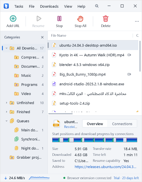The width and height of the screenshot is (142, 182).
Task: Click the Queues stacked pages icon
Action: coord(12,121)
